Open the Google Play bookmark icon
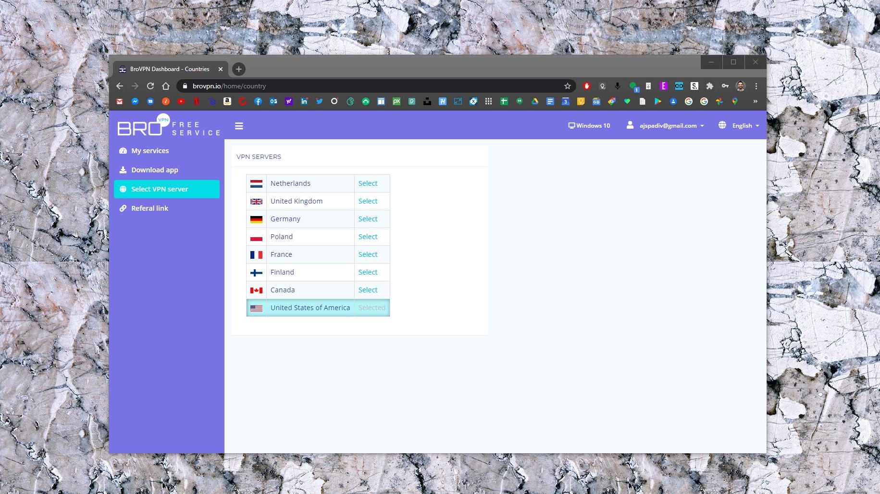 [x=658, y=101]
